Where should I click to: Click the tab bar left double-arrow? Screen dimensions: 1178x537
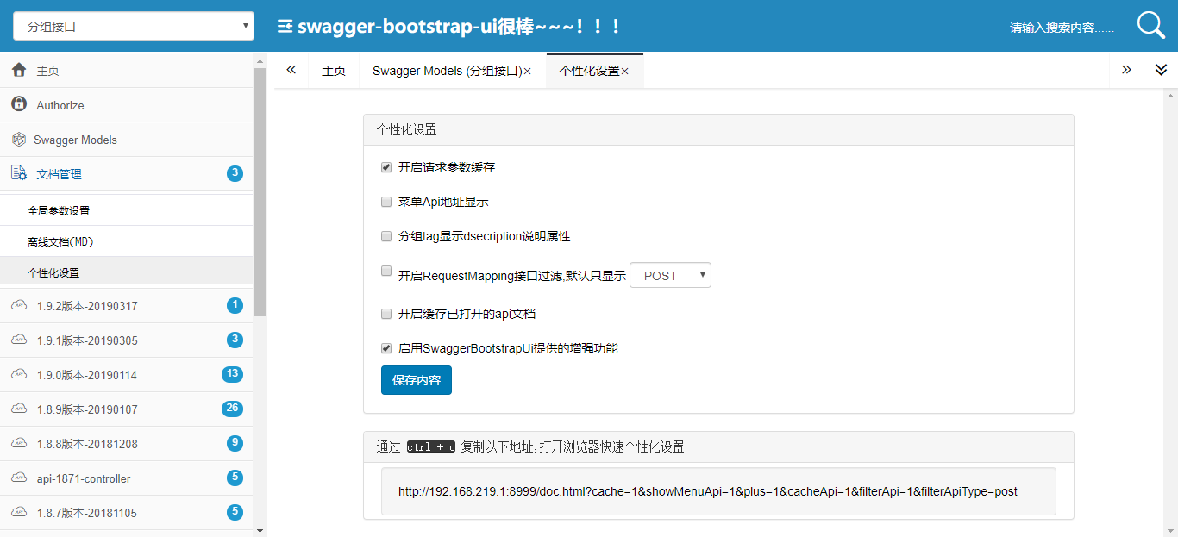click(x=291, y=70)
